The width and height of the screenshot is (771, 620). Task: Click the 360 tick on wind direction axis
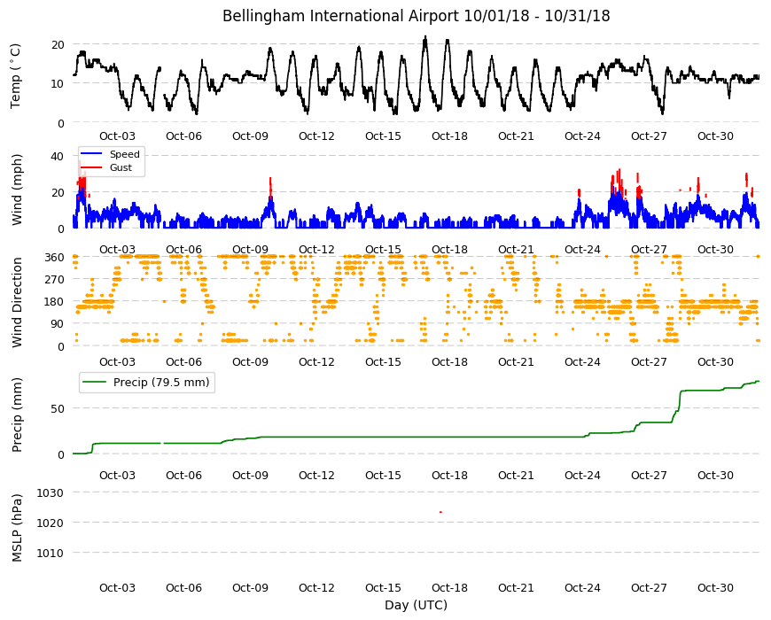pos(55,258)
